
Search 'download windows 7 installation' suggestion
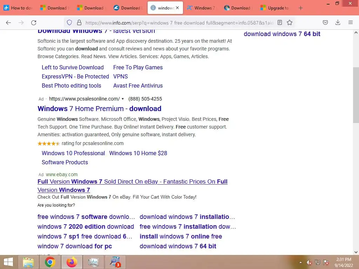tap(187, 217)
